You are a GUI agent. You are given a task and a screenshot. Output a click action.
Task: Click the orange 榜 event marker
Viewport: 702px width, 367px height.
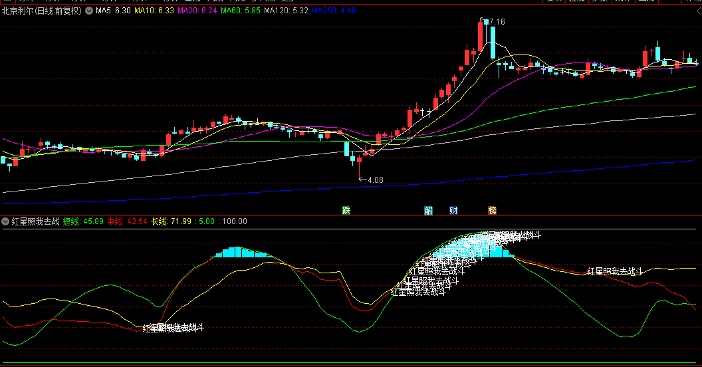pos(492,210)
